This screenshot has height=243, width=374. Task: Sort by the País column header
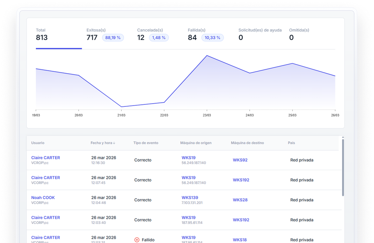291,143
